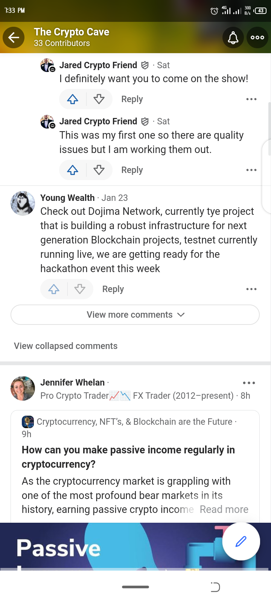This screenshot has height=603, width=271.
Task: Upvote Jared's 'come on the show' comment
Action: (x=73, y=99)
